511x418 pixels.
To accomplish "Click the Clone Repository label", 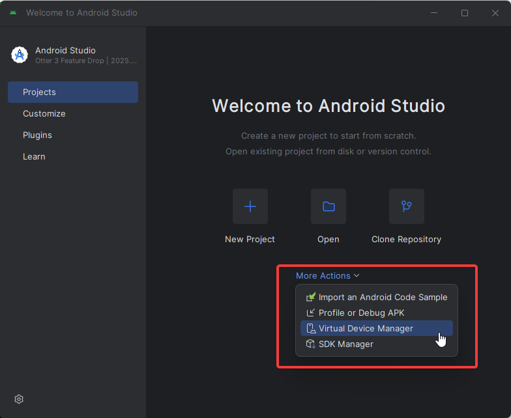I will 407,240.
